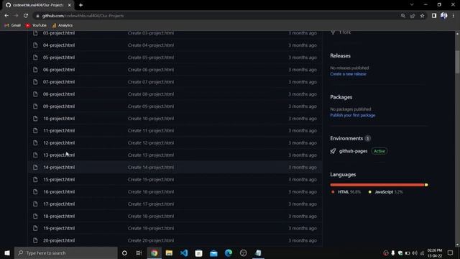The width and height of the screenshot is (460, 259).
Task: Click the scrollbar down arrow
Action: (457, 245)
